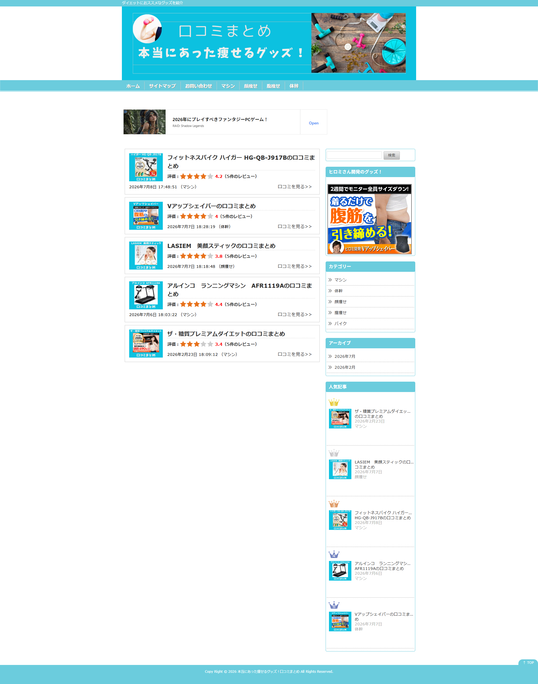Screen dimensions: 538x684
Task: Open the 2026年2月 archive link
Action: [345, 367]
